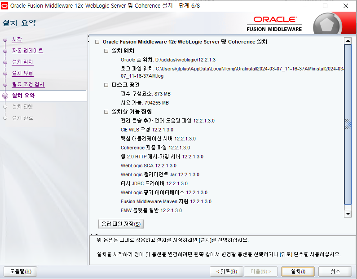This screenshot has width=357, height=279.
Task: Click the vertical scrollbar thumb in summary
Action: (x=348, y=124)
